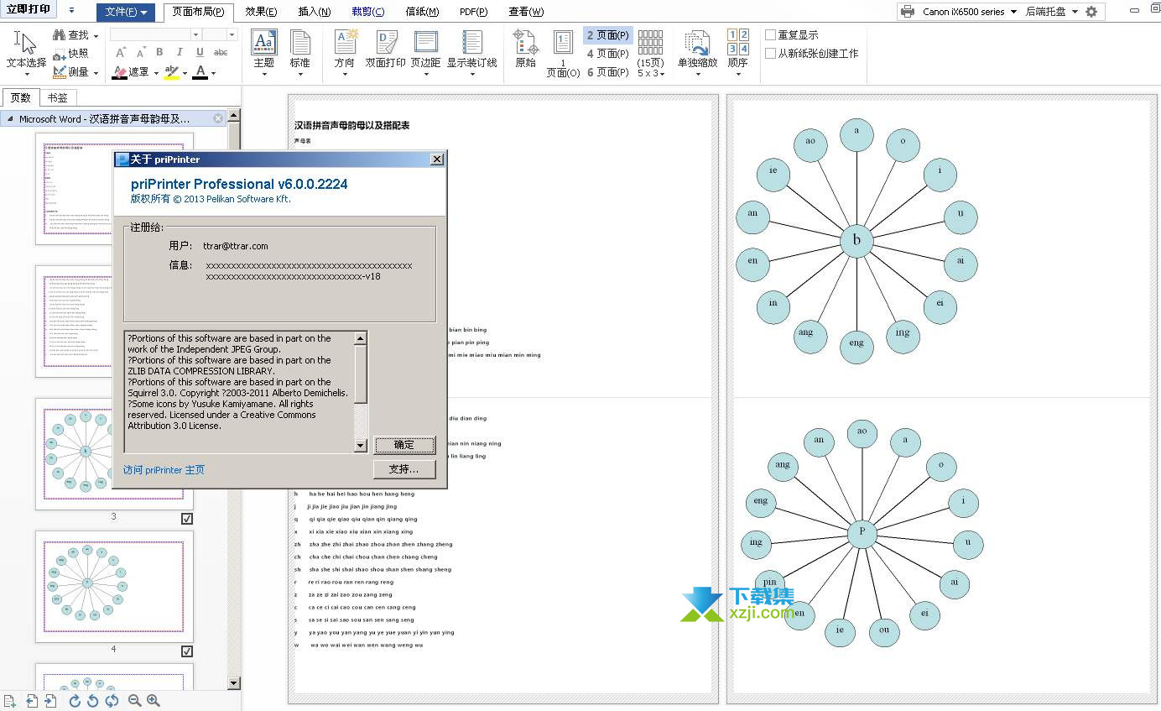Viewport: 1161px width, 711px height.
Task: Expand the font color A dropdown arrow
Action: click(x=213, y=73)
